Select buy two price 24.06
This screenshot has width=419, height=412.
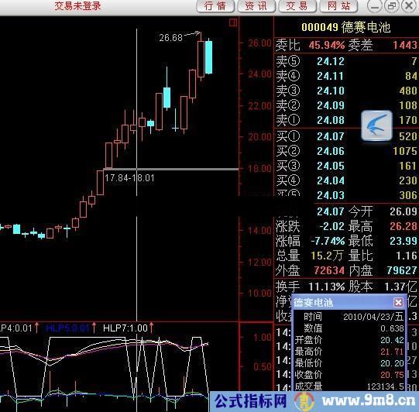point(331,151)
